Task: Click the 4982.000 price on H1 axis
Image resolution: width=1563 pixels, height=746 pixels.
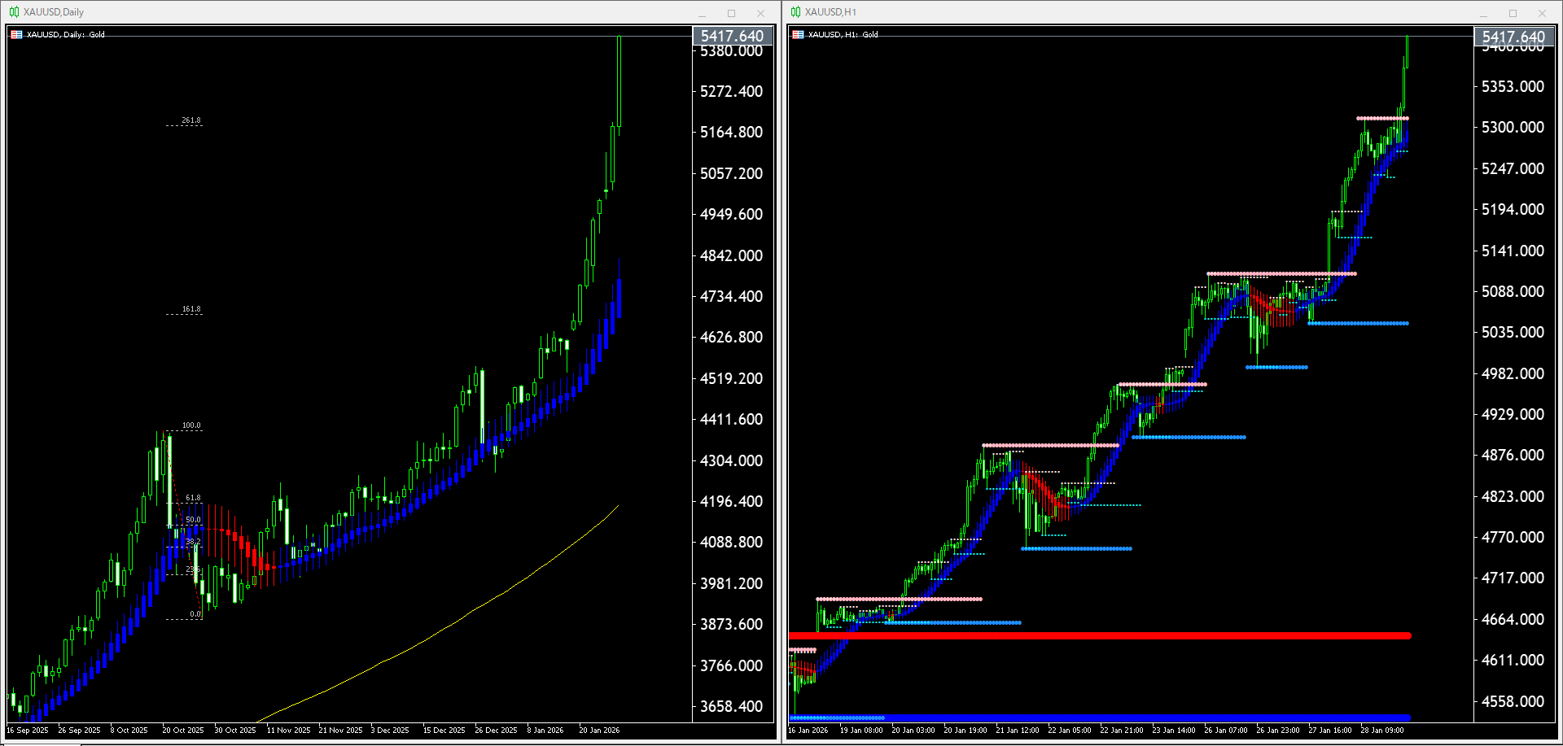Action: click(1513, 374)
